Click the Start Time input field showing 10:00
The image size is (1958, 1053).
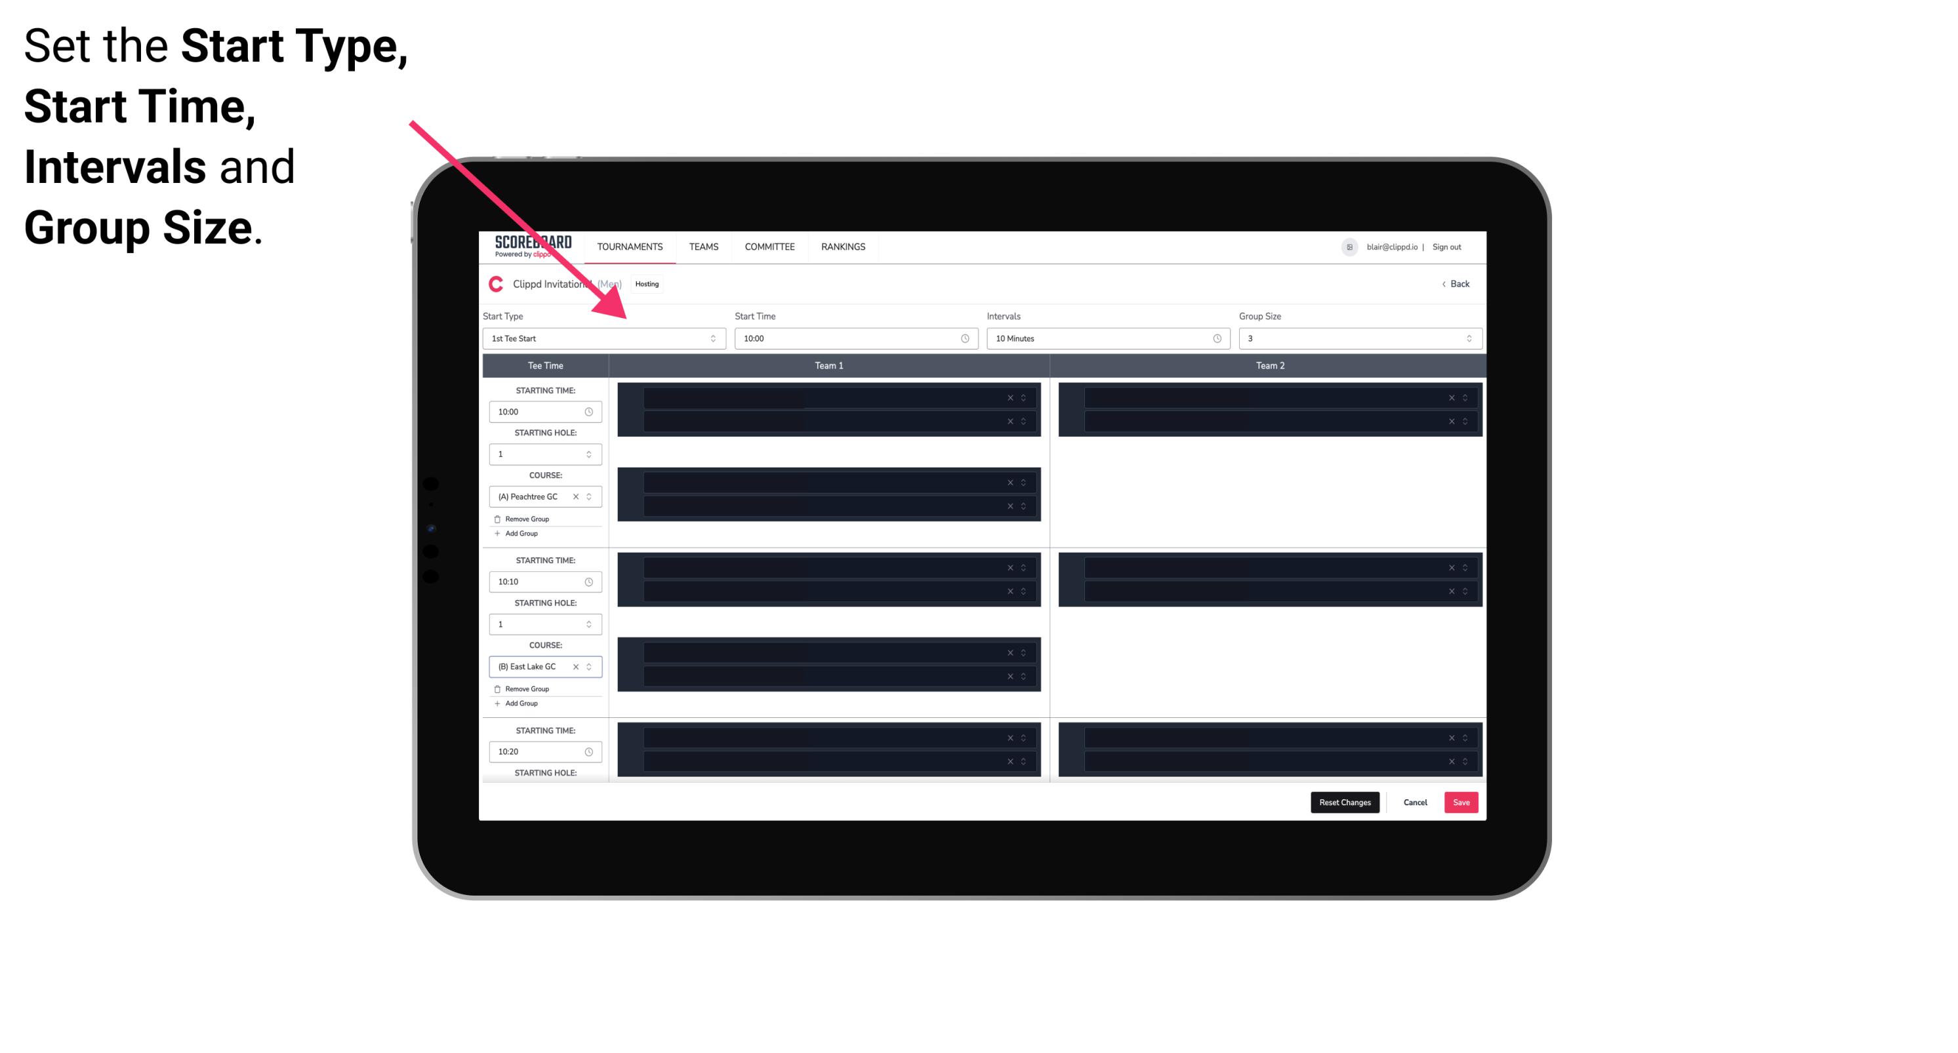pos(855,340)
